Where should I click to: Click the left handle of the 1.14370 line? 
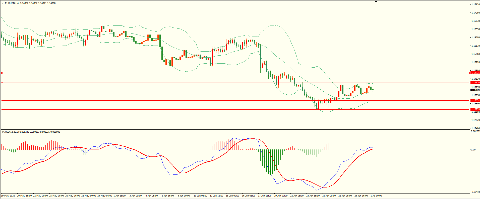tap(2, 83)
